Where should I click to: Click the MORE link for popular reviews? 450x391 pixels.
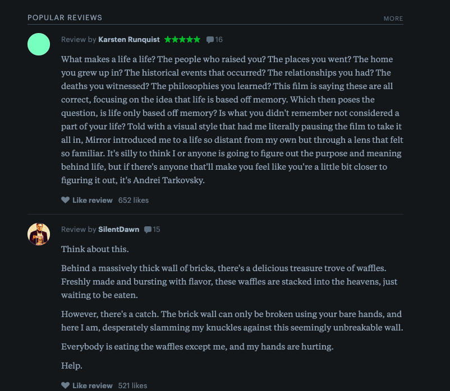pos(393,18)
